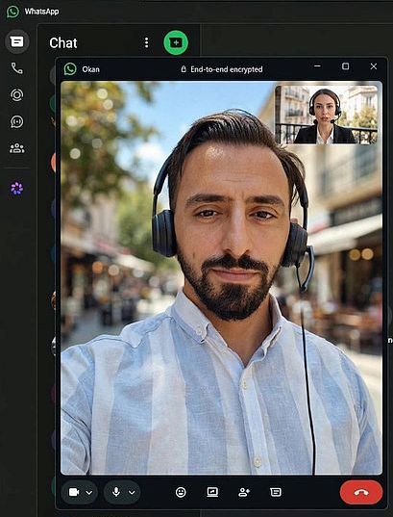
Task: Open the Meta AI purple ring icon
Action: 16,189
